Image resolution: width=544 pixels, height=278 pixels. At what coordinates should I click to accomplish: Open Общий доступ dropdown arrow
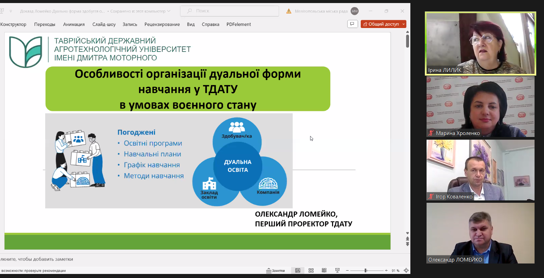[x=404, y=24]
